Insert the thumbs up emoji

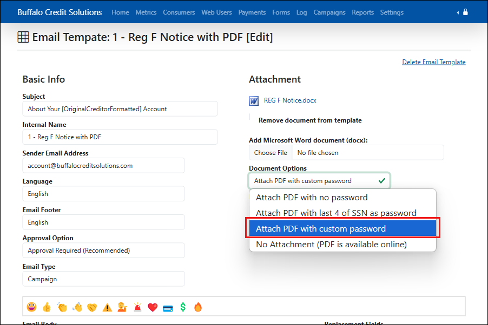tap(47, 307)
